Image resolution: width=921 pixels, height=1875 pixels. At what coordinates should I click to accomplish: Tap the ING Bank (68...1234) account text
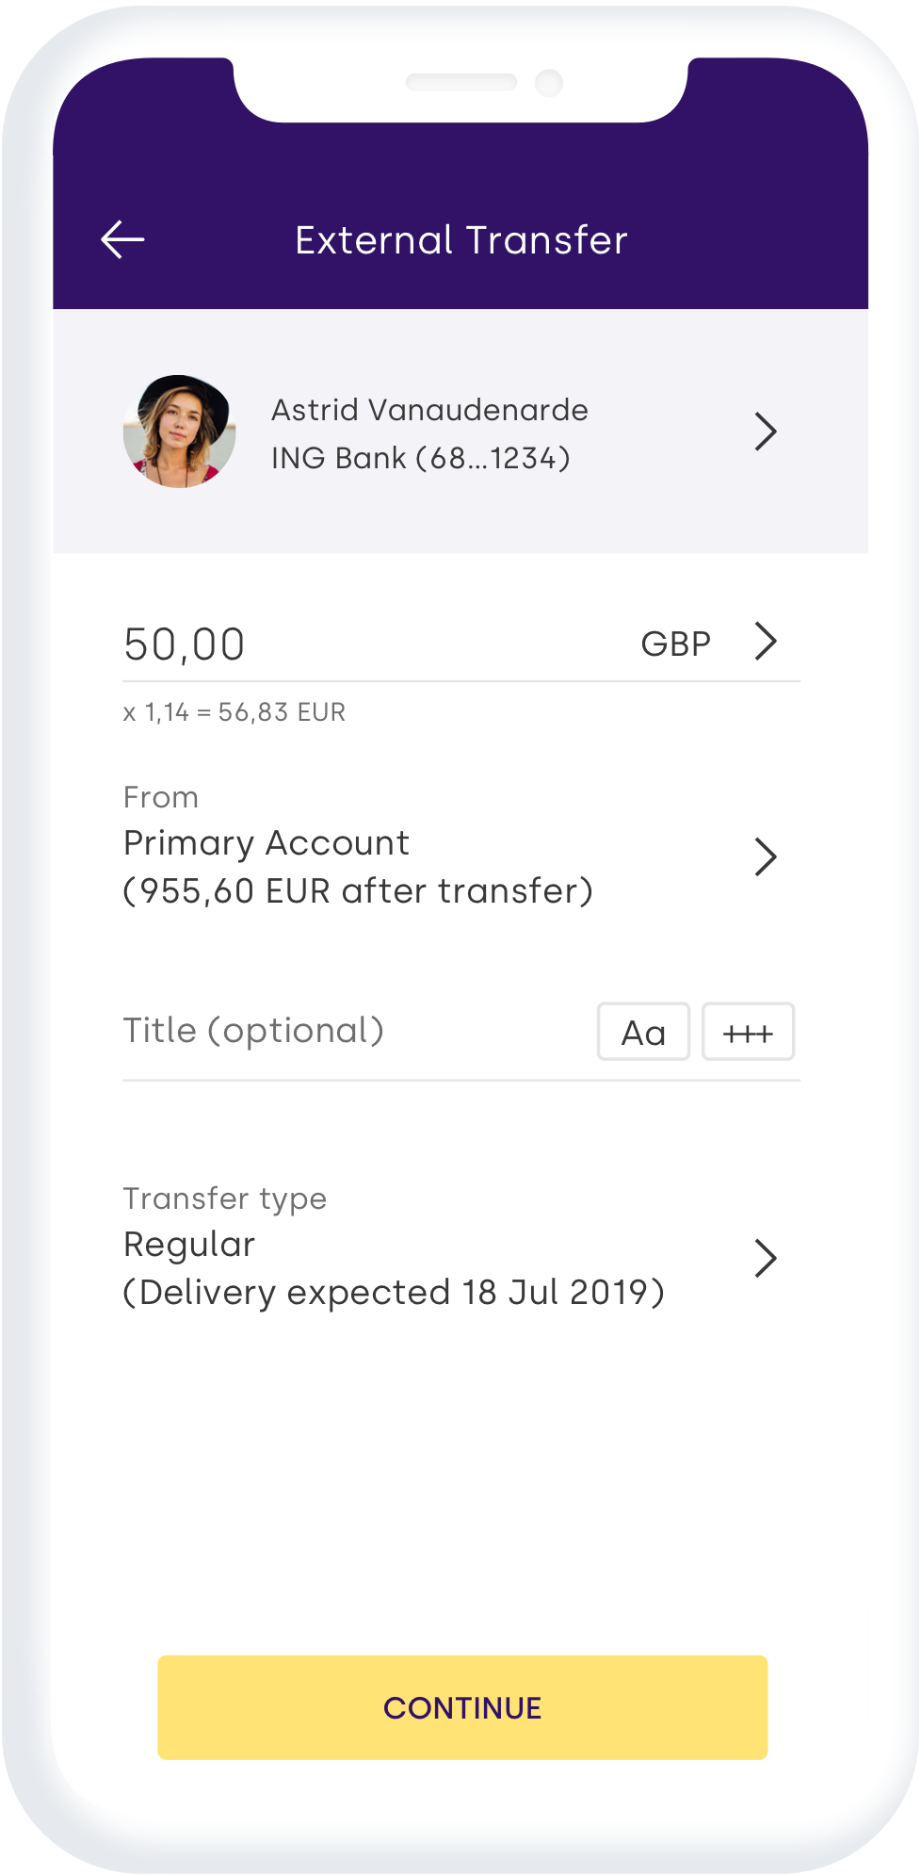pos(420,458)
